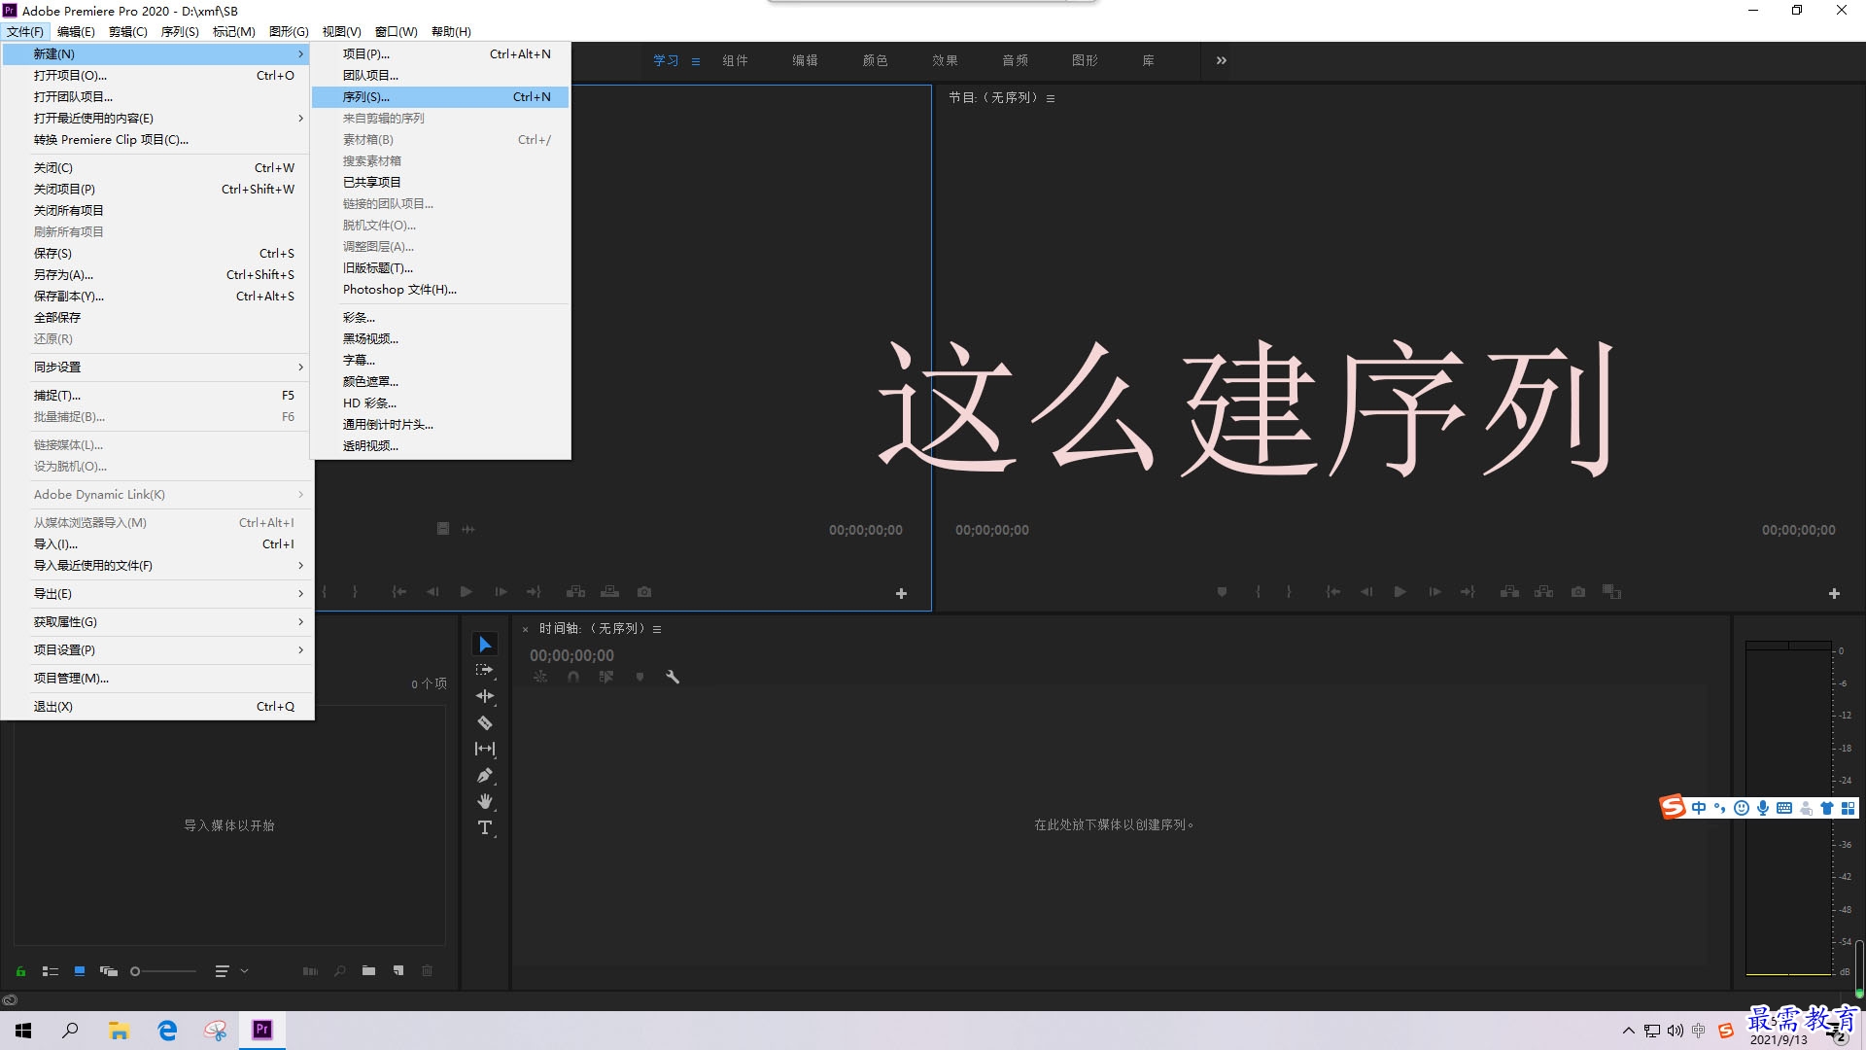Viewport: 1866px width, 1050px height.
Task: Click Insert in the Source monitor
Action: (x=575, y=592)
